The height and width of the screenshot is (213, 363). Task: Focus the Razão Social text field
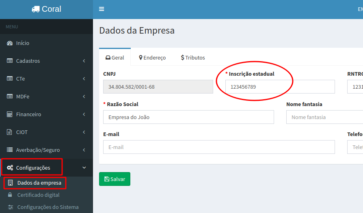pyautogui.click(x=188, y=117)
